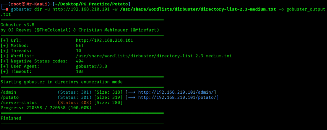This screenshot has height=130, width=327.
Task: Click the http://192.168.210.101/admin/ redirect link
Action: [x=177, y=92]
